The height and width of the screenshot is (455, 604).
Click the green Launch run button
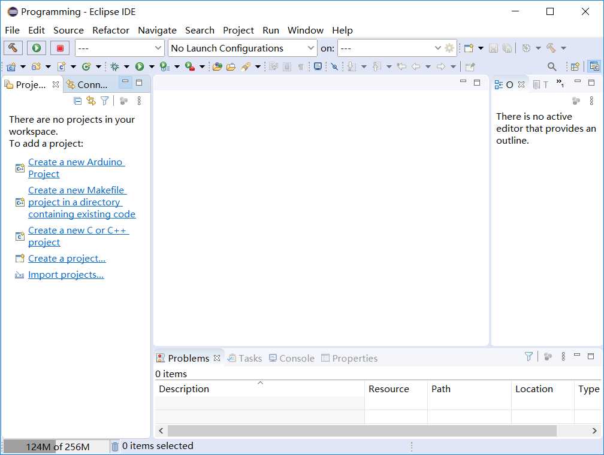click(x=37, y=48)
